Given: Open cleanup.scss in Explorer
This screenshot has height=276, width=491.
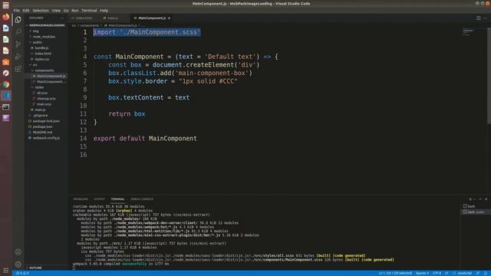Looking at the screenshot, I should pos(46,99).
